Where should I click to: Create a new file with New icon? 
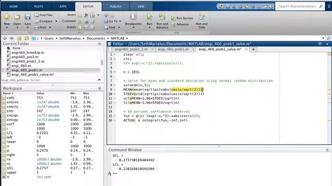click(x=7, y=17)
